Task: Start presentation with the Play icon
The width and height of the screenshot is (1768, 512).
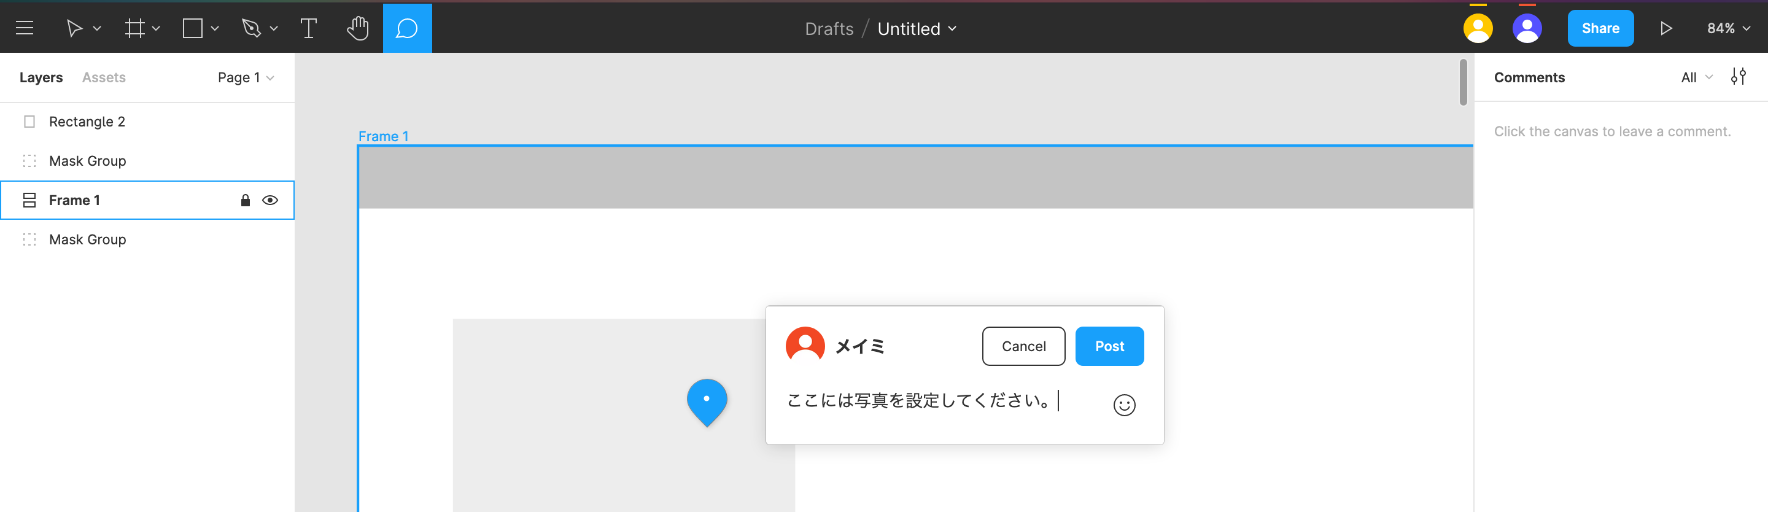Action: click(x=1665, y=28)
